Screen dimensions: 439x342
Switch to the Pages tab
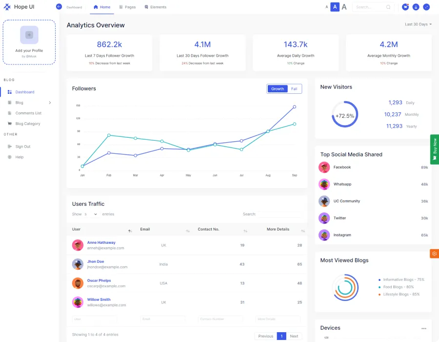(127, 7)
